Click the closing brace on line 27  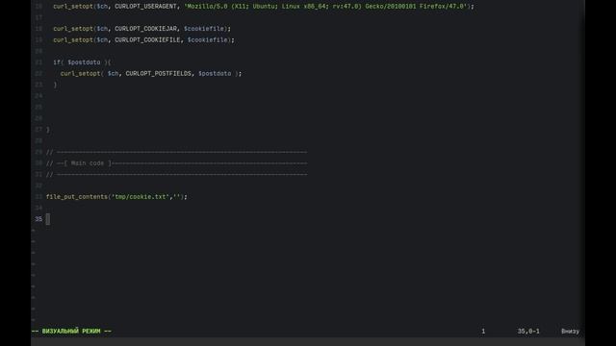coord(48,130)
